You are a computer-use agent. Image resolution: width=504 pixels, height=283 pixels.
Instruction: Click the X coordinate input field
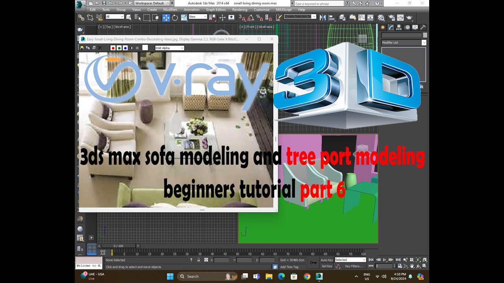point(222,260)
